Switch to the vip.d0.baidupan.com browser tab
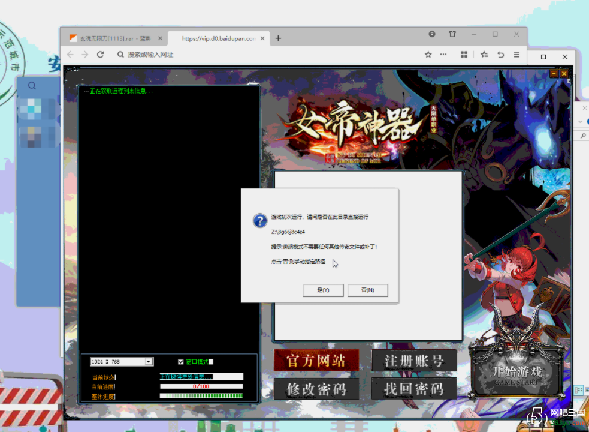The height and width of the screenshot is (432, 589). pos(219,38)
